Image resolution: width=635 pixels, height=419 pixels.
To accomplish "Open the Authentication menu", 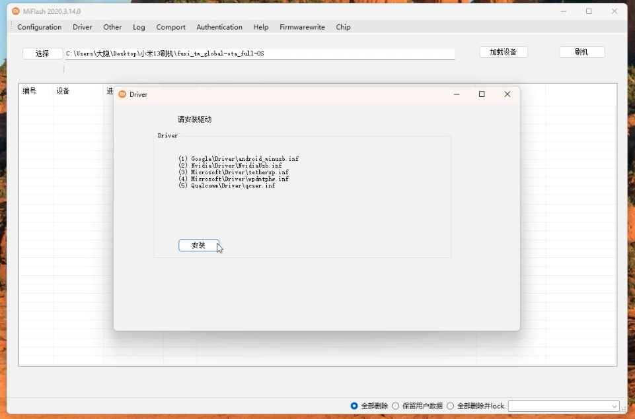I will point(219,27).
